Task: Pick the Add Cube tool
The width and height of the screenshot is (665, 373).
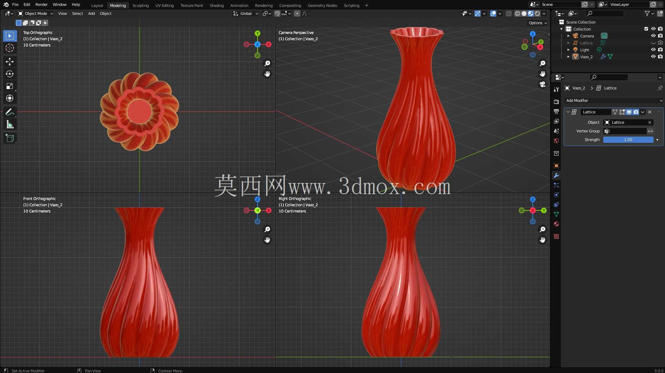Action: point(10,138)
